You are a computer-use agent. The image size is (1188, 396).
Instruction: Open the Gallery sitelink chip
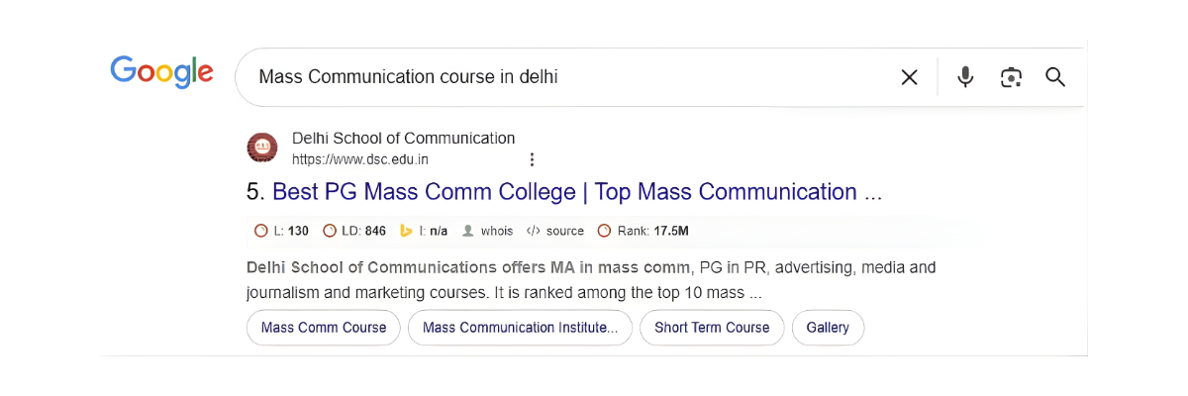click(828, 328)
